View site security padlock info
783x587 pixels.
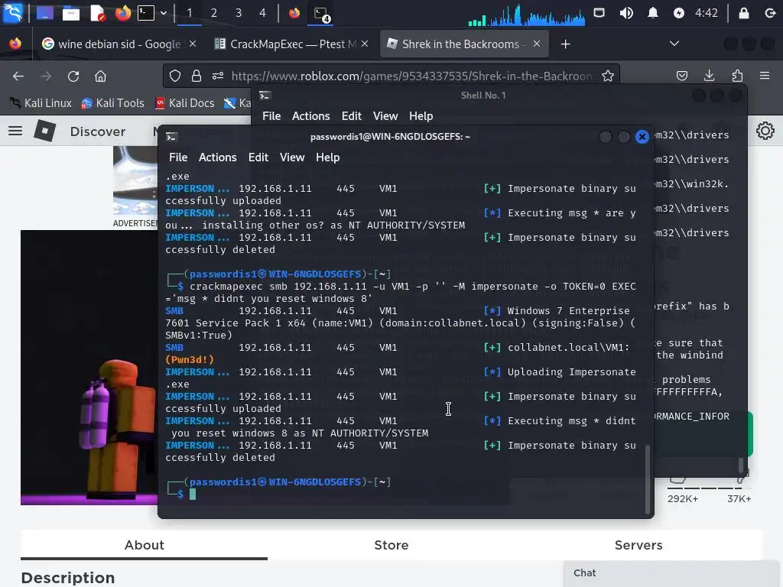tap(197, 76)
